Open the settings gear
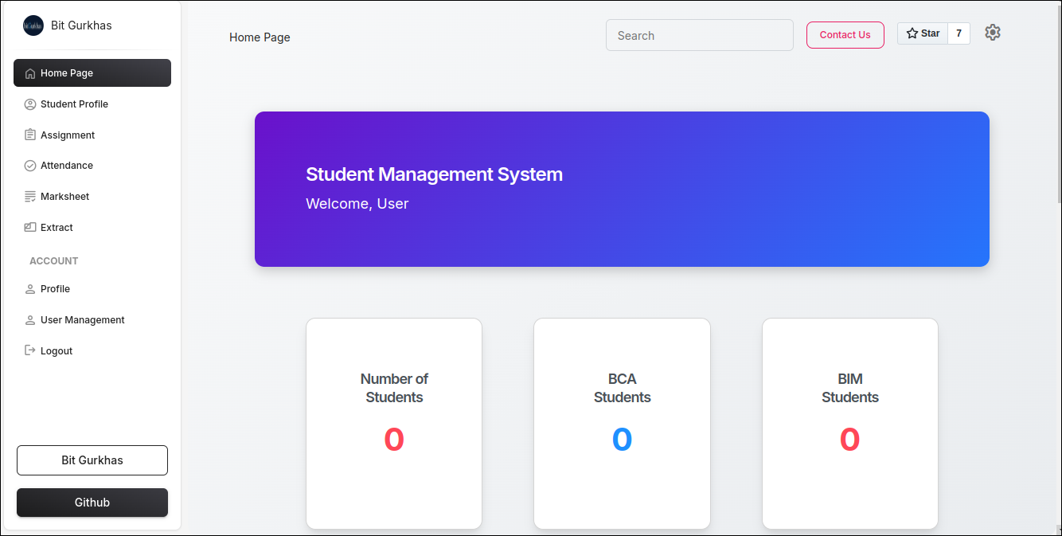Viewport: 1062px width, 536px height. [x=992, y=33]
